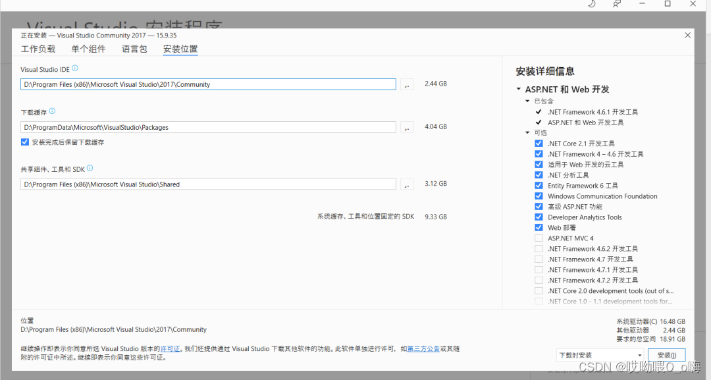Screen dimensions: 711x380
Task: Click Shared components path field
Action: click(x=208, y=184)
